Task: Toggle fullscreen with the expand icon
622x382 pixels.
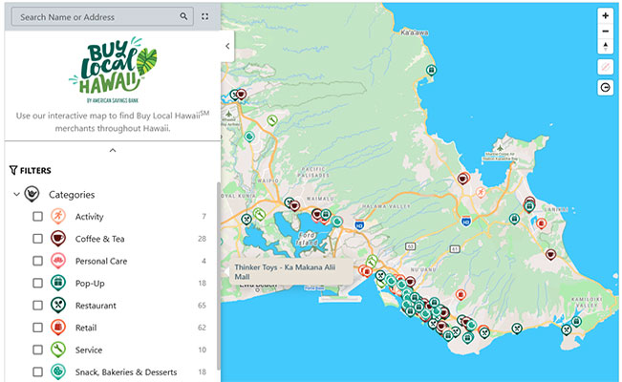Action: (x=204, y=16)
